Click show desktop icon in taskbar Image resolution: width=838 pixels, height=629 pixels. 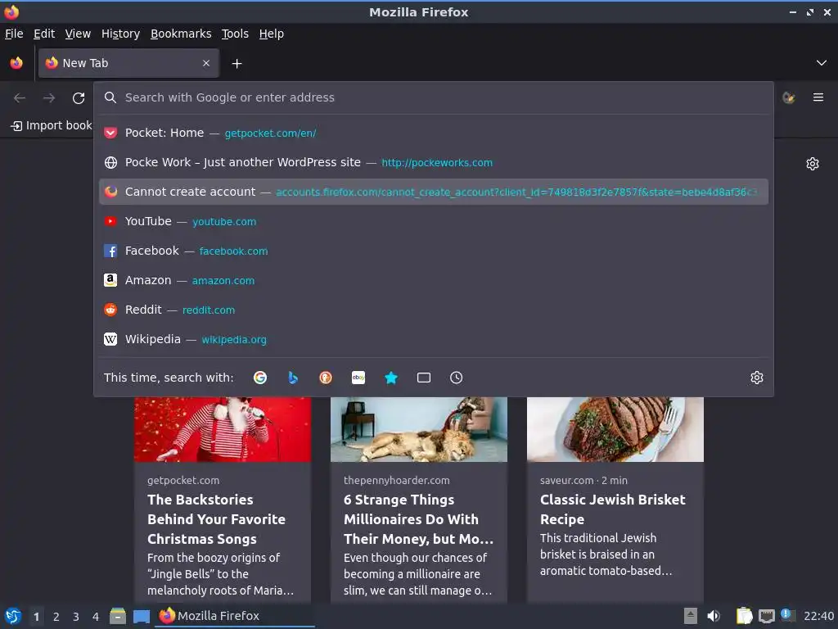142,616
